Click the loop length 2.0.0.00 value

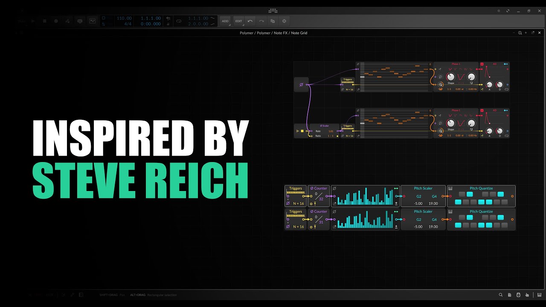(x=198, y=24)
